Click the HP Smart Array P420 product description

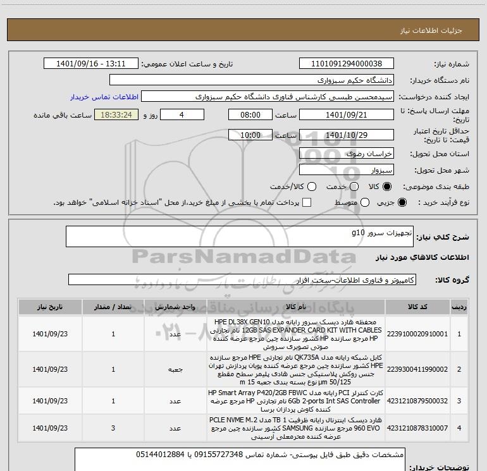click(x=296, y=401)
